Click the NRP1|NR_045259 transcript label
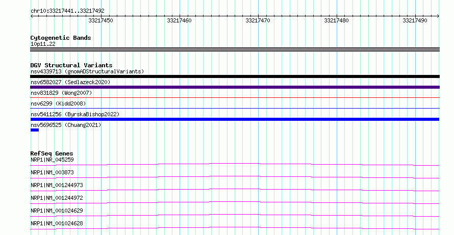 pyautogui.click(x=52, y=160)
